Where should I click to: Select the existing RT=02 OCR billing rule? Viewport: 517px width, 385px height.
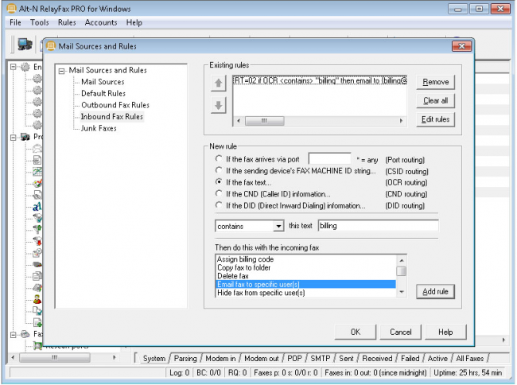point(320,81)
